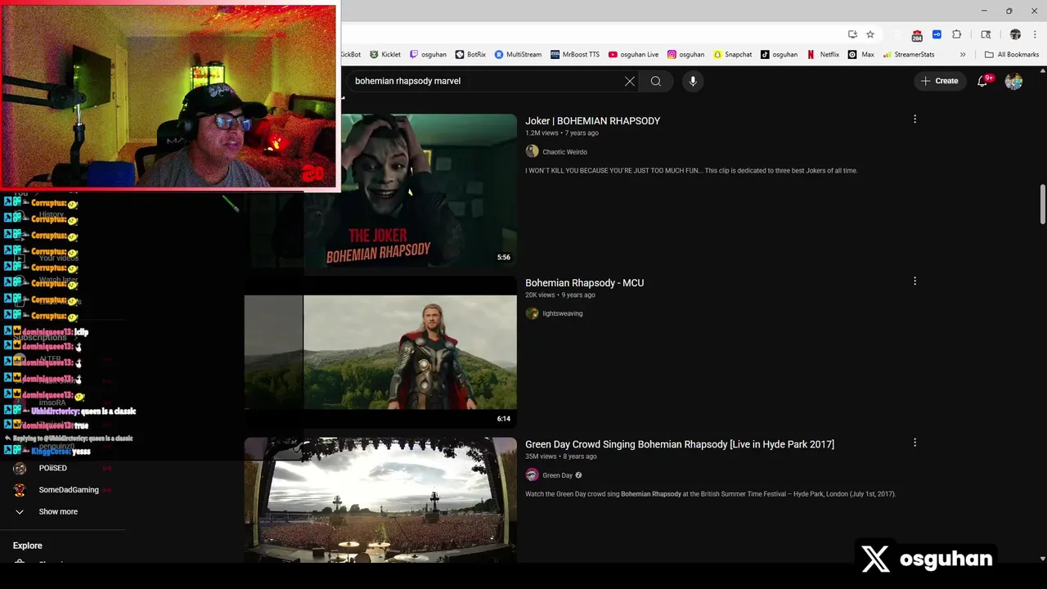
Task: Open Kicklet bookmark
Action: (x=385, y=55)
